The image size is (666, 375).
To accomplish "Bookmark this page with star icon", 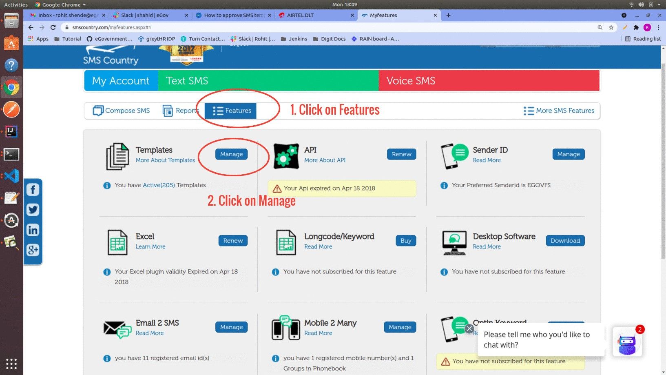I will tap(611, 27).
